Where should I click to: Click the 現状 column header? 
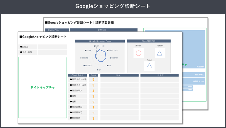[120, 75]
